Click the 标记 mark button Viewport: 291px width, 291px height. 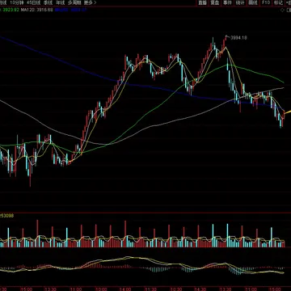[278, 2]
